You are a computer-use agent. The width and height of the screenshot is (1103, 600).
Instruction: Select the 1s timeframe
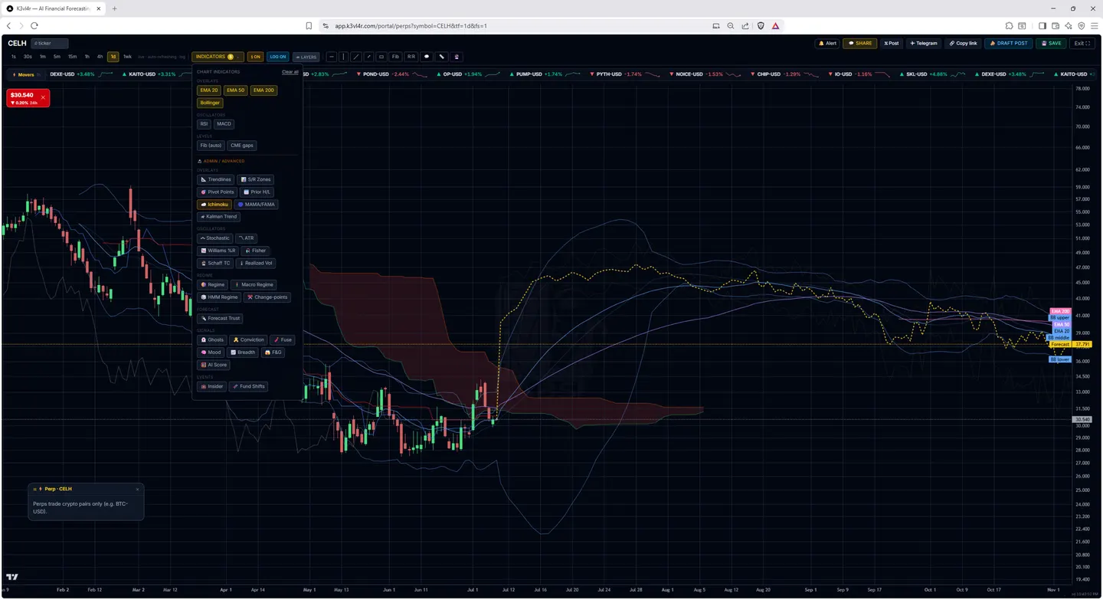tap(13, 57)
